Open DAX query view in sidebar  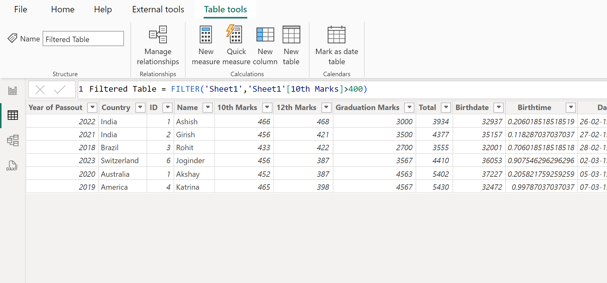coord(12,165)
